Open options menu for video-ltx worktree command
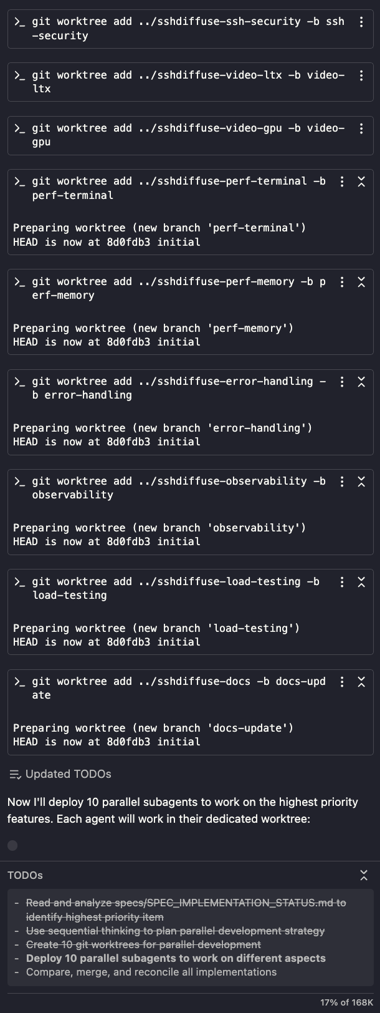Screen dimensions: 380x1013 pos(361,75)
